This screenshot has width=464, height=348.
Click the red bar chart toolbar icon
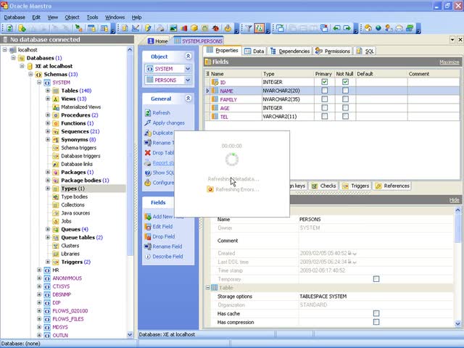[183, 28]
